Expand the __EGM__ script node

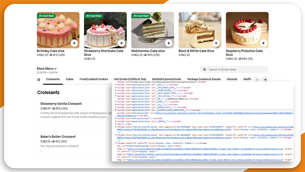(116, 85)
